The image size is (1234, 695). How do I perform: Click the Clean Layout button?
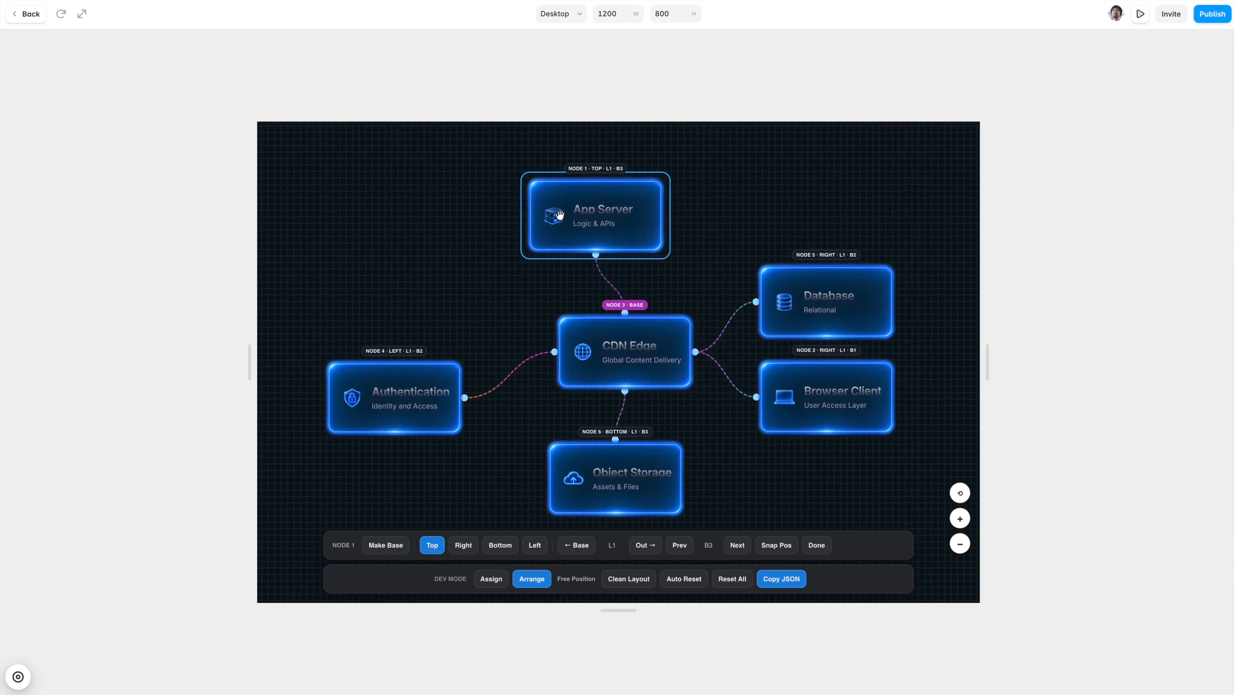(629, 579)
